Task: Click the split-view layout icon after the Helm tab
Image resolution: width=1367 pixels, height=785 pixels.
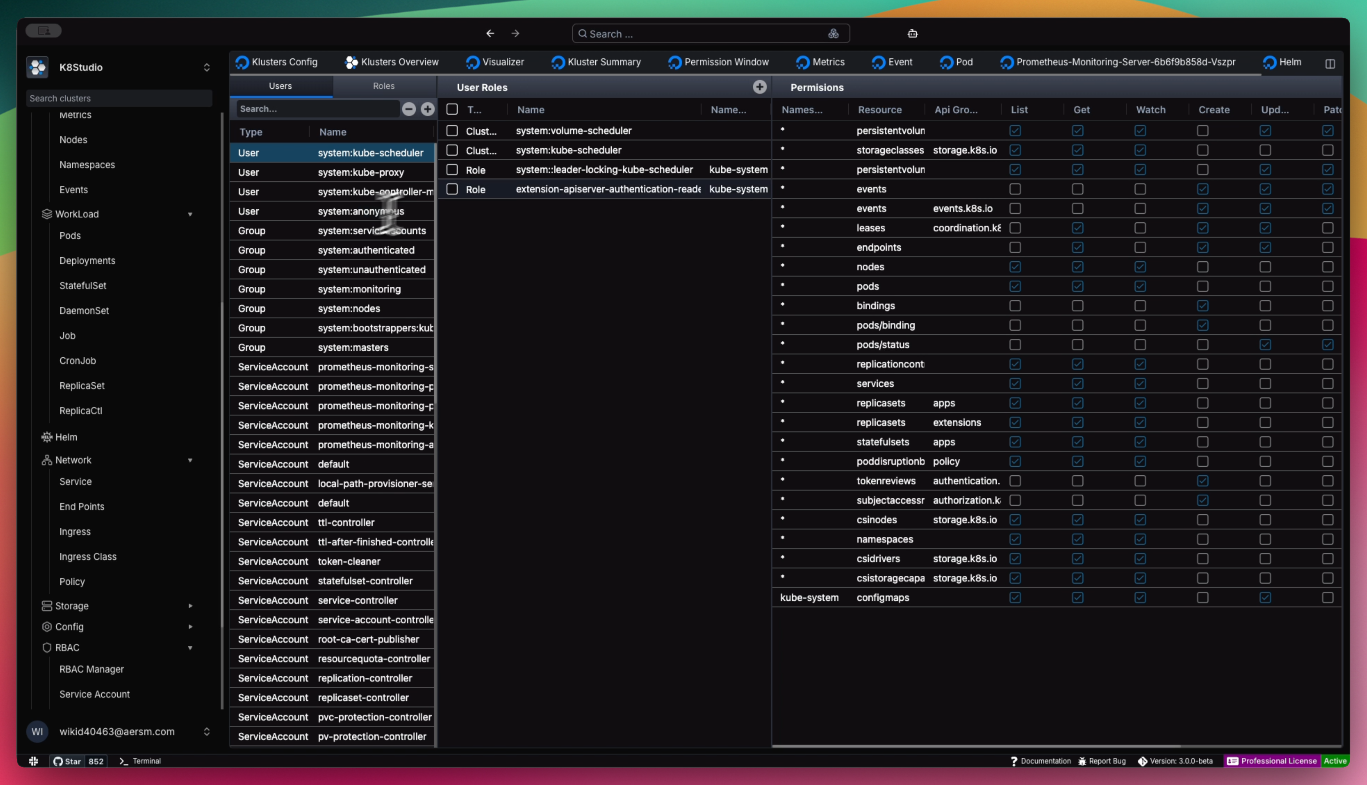Action: [x=1330, y=64]
